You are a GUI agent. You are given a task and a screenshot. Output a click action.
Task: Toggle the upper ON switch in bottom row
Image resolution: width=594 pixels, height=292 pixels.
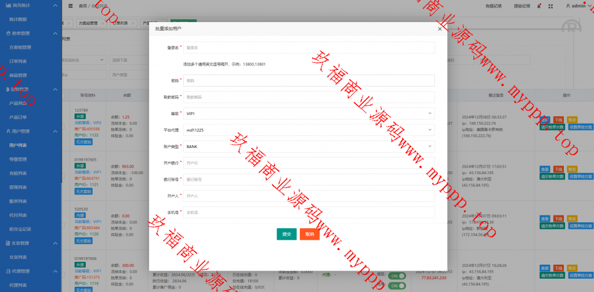point(397,276)
